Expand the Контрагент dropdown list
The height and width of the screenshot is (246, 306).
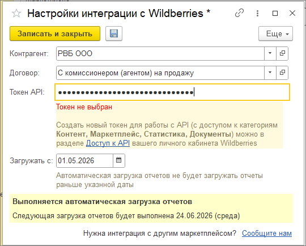point(270,53)
